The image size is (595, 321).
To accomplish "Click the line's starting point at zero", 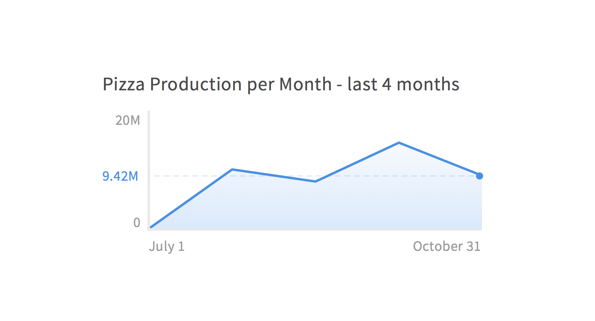I will pos(151,227).
